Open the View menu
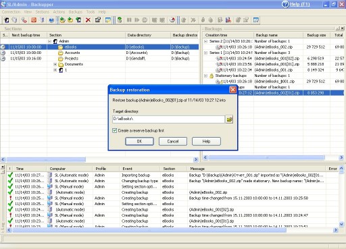Viewport: 346px width, 249px height. 28,12
